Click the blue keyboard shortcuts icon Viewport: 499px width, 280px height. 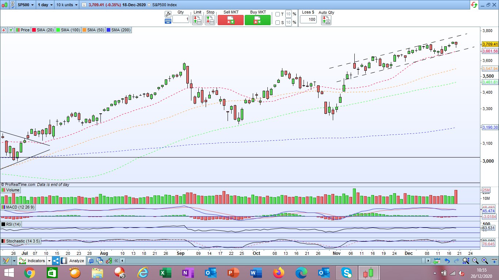point(168,22)
